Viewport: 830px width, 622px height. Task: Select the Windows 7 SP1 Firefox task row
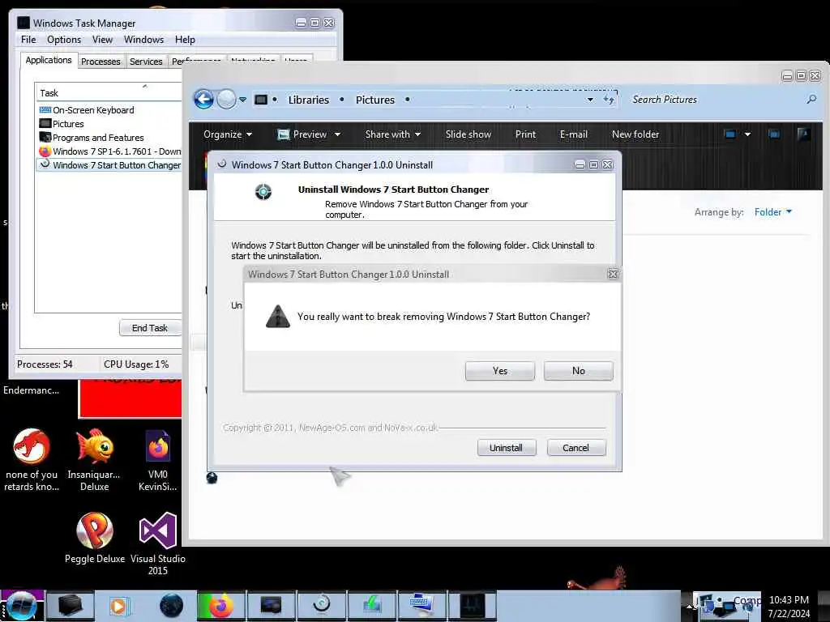(109, 151)
